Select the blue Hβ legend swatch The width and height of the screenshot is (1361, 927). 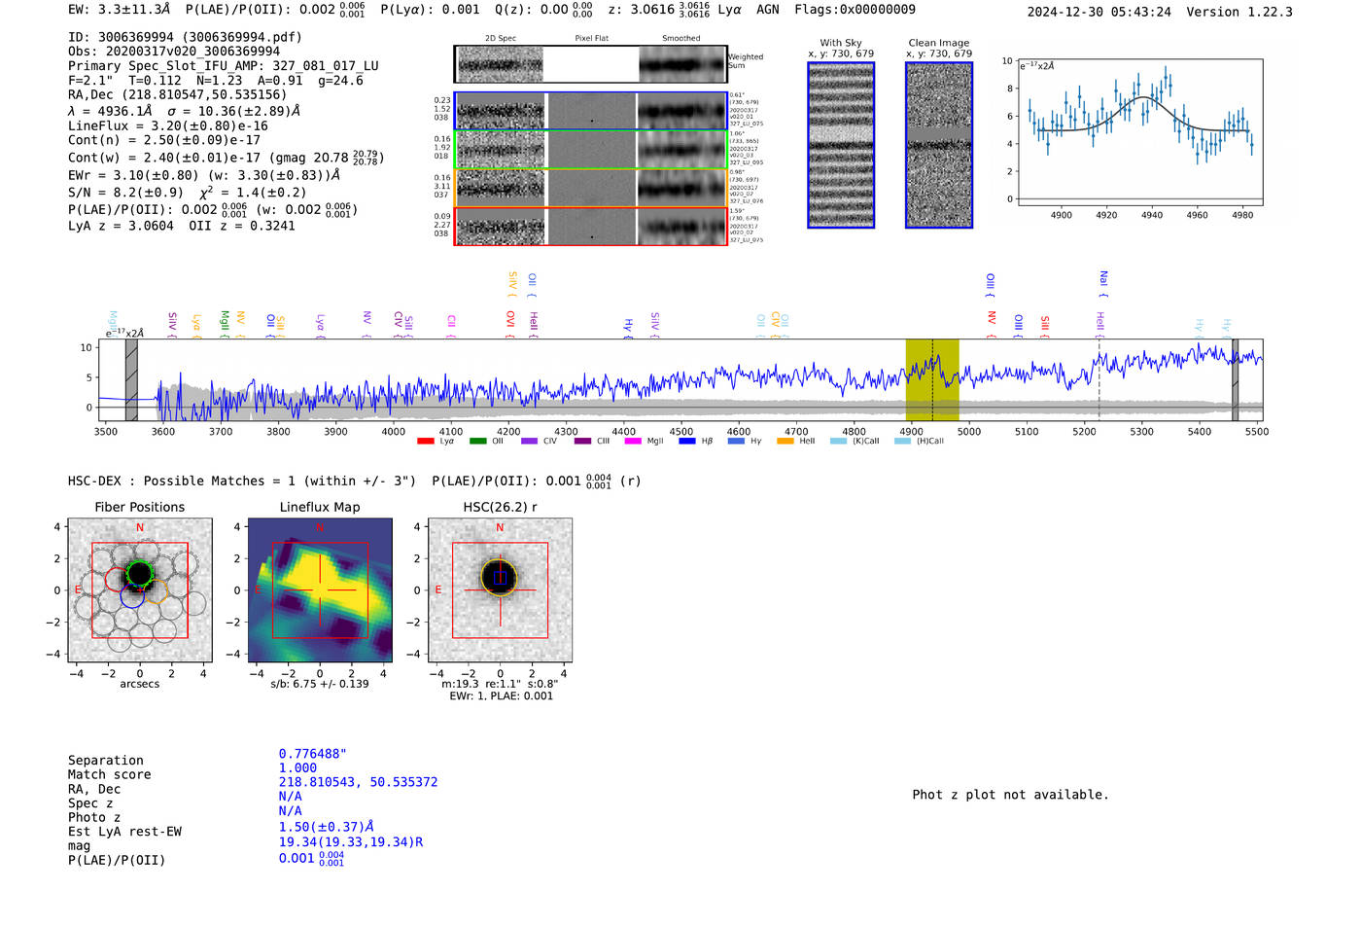686,441
